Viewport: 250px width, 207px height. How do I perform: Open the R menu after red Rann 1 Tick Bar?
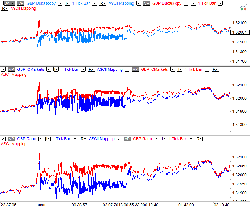[x=199, y=139]
